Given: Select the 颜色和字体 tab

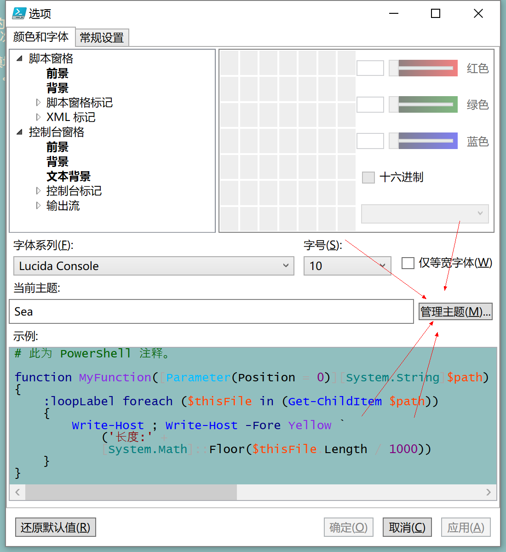Looking at the screenshot, I should click(41, 37).
